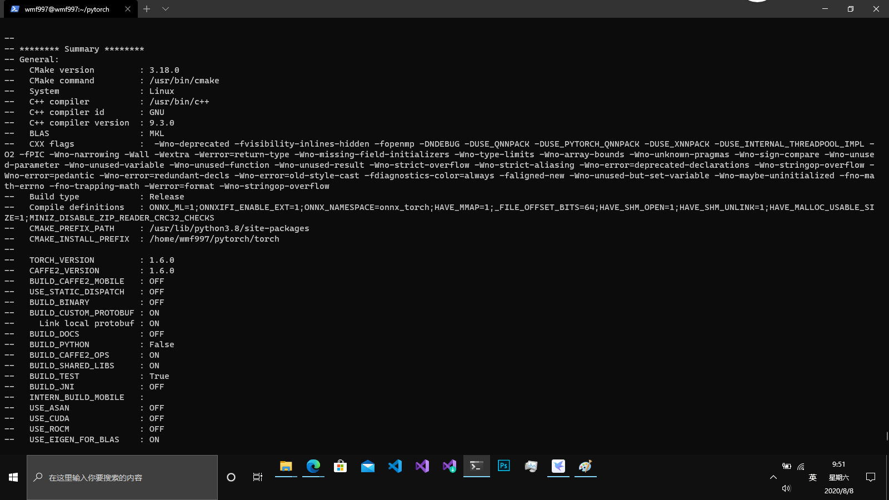Image resolution: width=889 pixels, height=500 pixels.
Task: Open File Explorer from the taskbar
Action: point(286,466)
